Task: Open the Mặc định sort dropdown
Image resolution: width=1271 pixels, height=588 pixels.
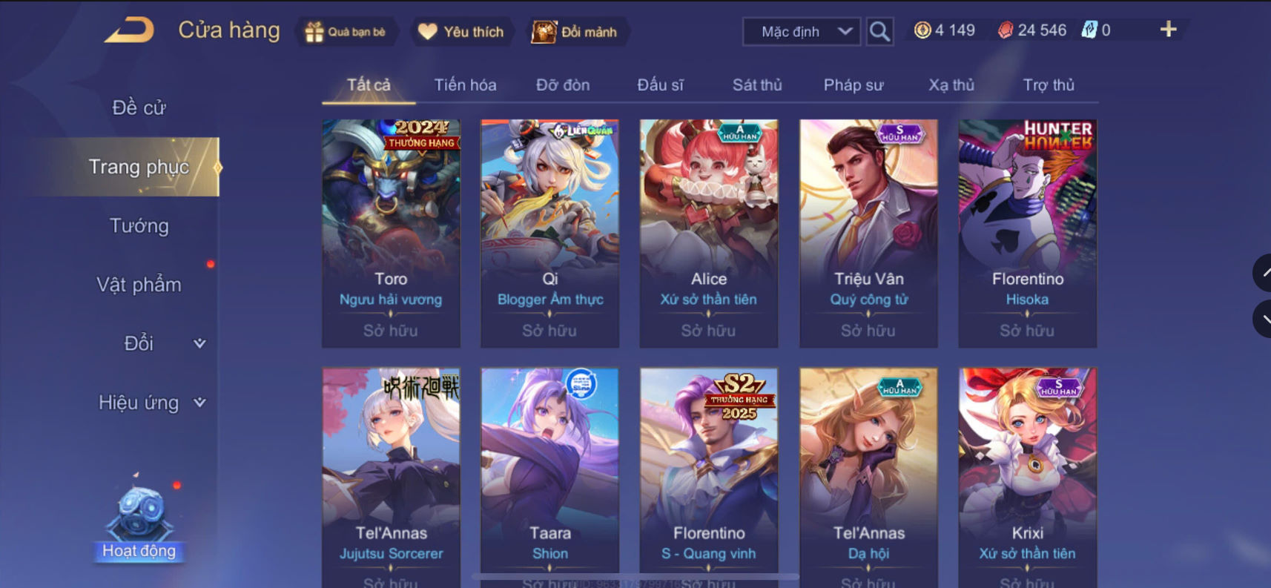Action: tap(802, 32)
